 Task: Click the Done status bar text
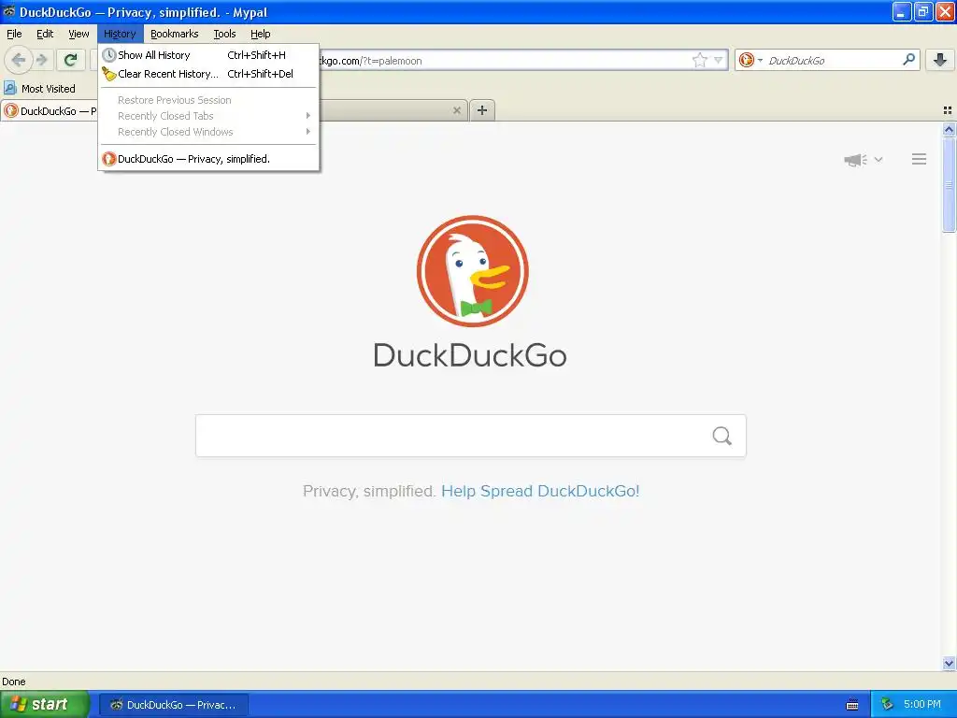coord(13,682)
